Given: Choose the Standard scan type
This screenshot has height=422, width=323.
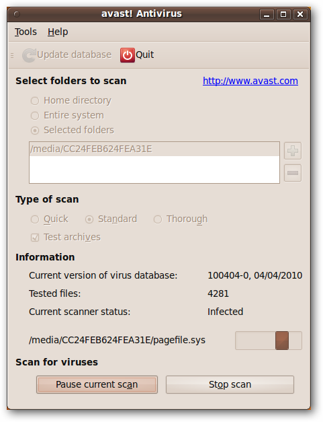Looking at the screenshot, I should pos(89,219).
